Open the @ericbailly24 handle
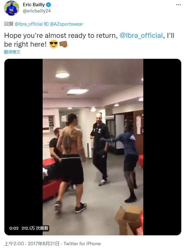The image size is (185, 250). pos(37,11)
